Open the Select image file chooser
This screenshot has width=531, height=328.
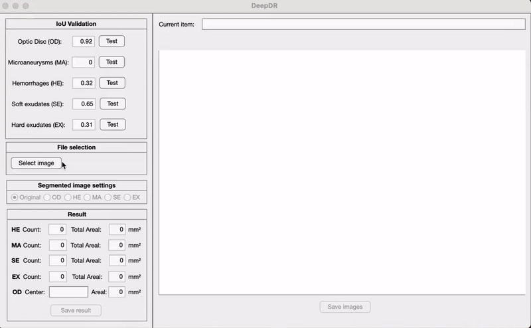(37, 163)
